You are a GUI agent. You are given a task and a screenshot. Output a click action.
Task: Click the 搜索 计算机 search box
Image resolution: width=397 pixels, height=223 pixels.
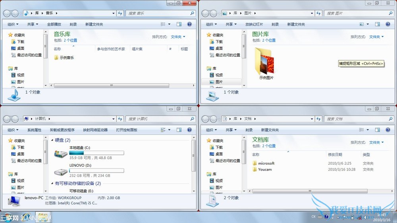(x=160, y=119)
